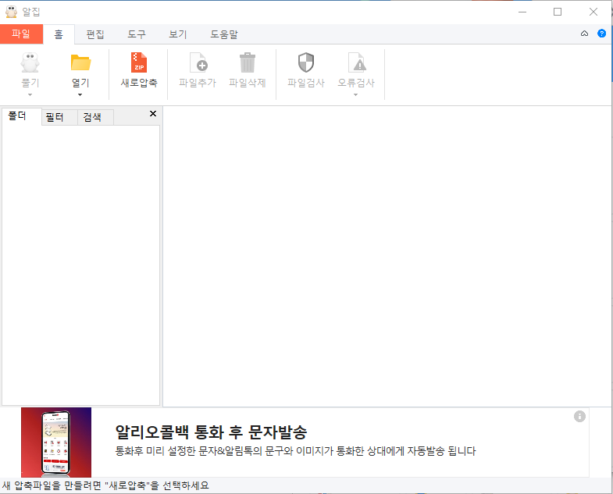Click the 오류검사 warning document icon

pos(357,62)
